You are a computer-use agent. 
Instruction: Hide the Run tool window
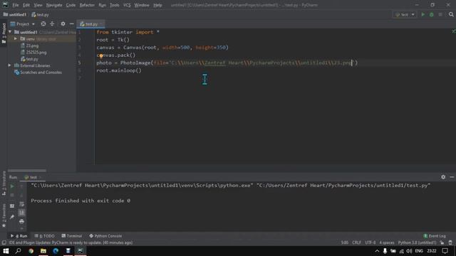[x=452, y=177]
